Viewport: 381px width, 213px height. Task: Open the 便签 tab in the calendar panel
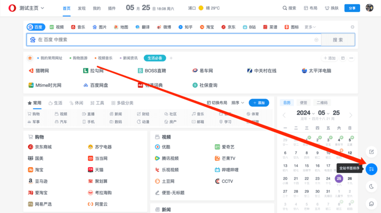(303, 102)
